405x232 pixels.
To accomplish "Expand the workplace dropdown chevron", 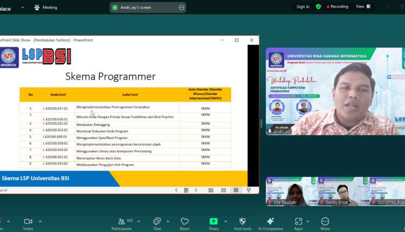I will tap(23, 8).
